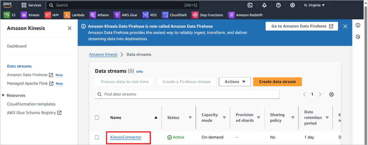This screenshot has height=145, width=368.
Task: Sort by Capacity mode column
Action: point(224,118)
